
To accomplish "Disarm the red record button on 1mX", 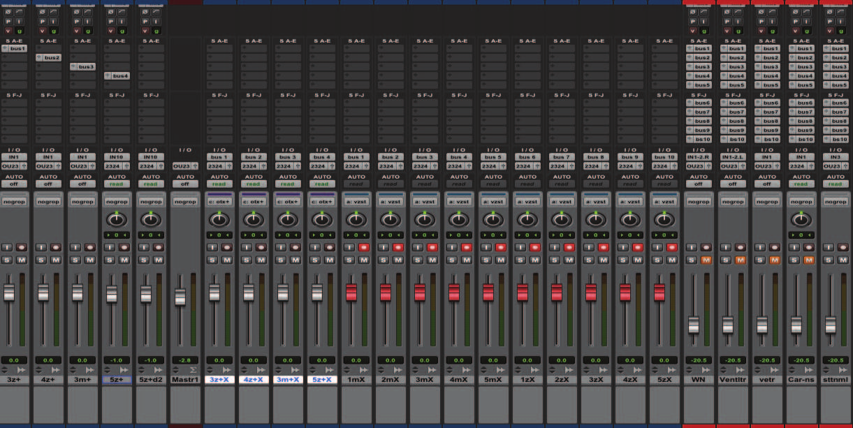I will click(363, 247).
